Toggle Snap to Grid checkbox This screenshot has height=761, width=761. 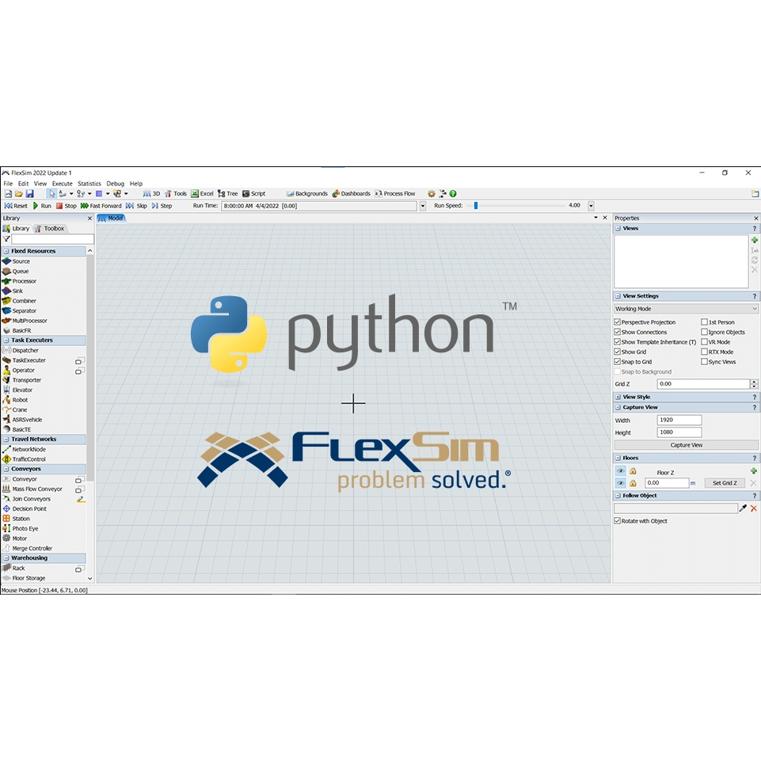tap(618, 362)
